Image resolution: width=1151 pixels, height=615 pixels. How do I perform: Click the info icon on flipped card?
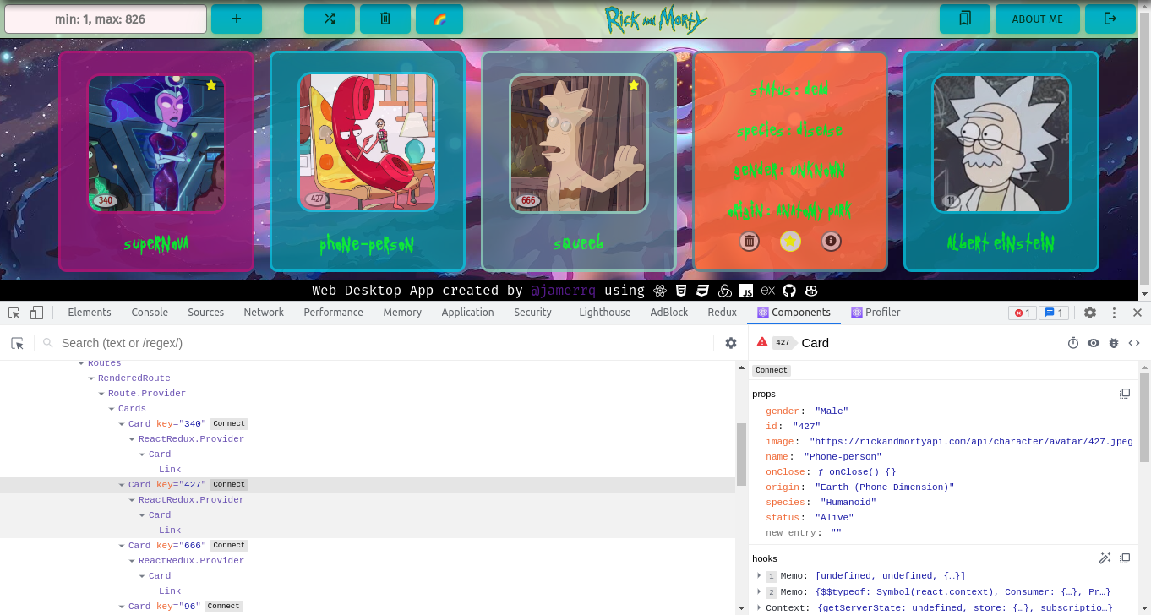pos(831,242)
